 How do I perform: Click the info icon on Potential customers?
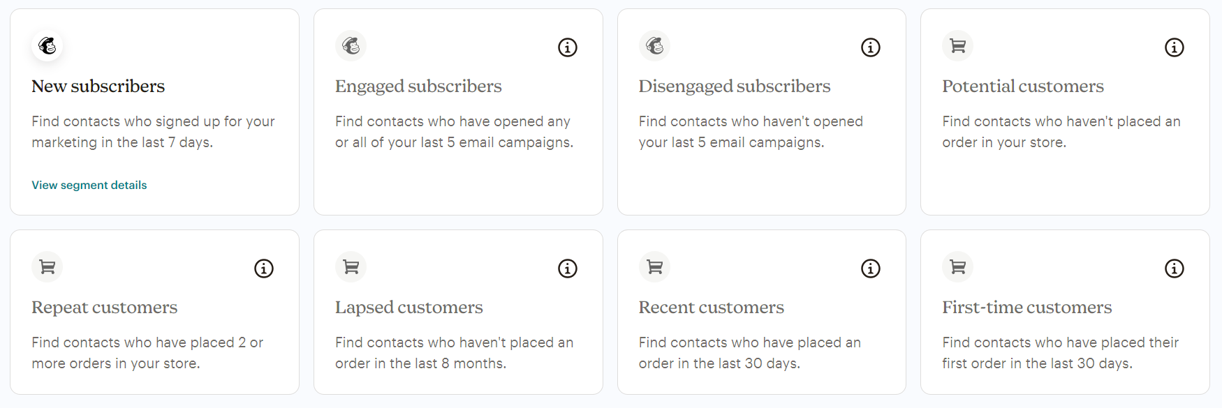click(x=1174, y=47)
